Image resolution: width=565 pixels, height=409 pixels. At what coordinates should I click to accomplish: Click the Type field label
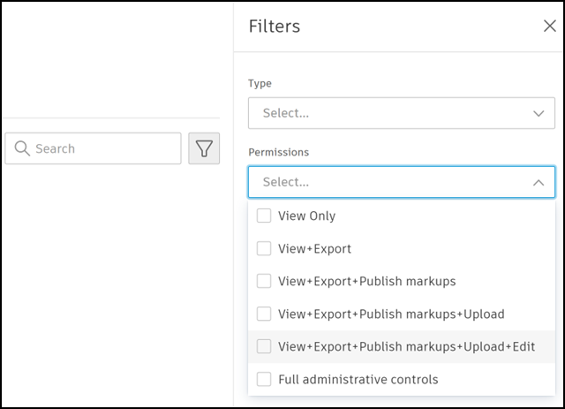[260, 83]
